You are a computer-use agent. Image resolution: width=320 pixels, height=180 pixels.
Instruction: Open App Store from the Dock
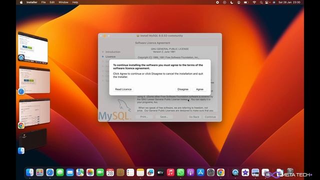[x=200, y=172]
